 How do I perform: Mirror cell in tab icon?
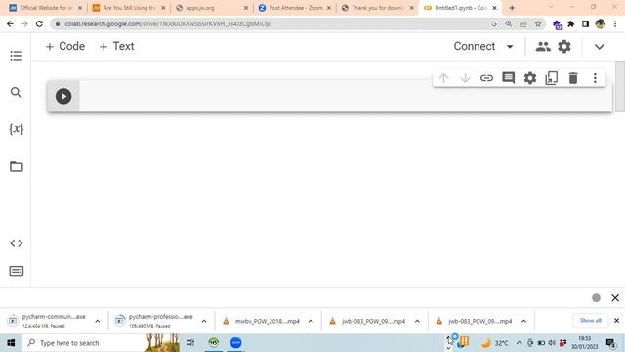pyautogui.click(x=551, y=78)
